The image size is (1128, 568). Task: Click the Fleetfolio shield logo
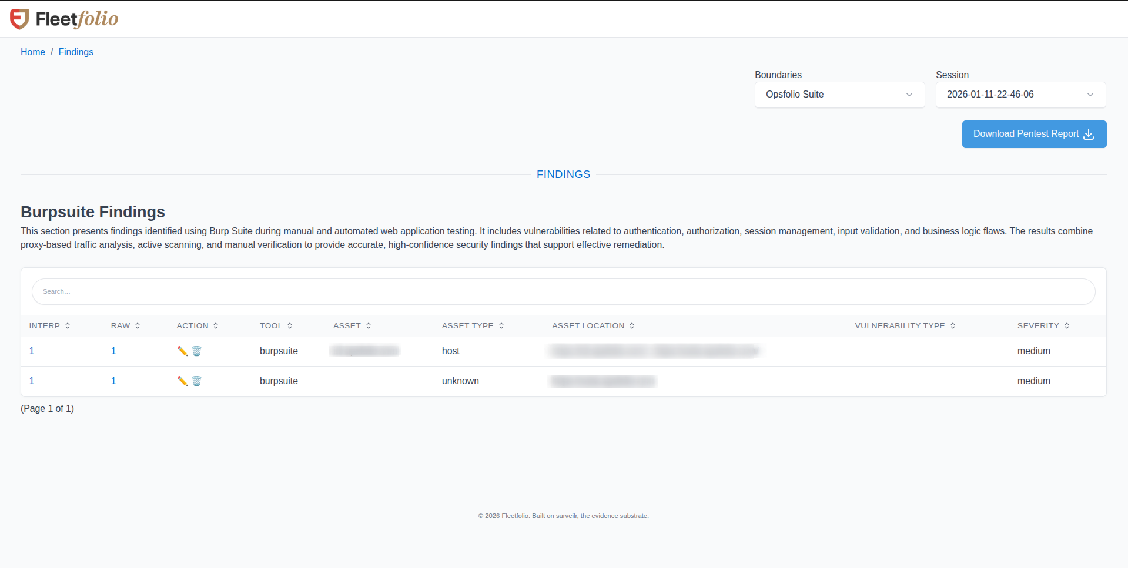pos(19,18)
